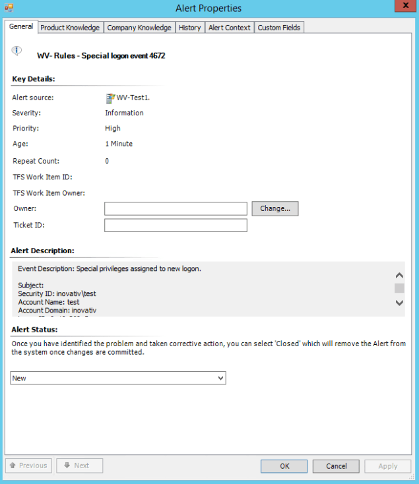Switch to the Product Knowledge tab
This screenshot has height=484, width=419.
[x=70, y=28]
